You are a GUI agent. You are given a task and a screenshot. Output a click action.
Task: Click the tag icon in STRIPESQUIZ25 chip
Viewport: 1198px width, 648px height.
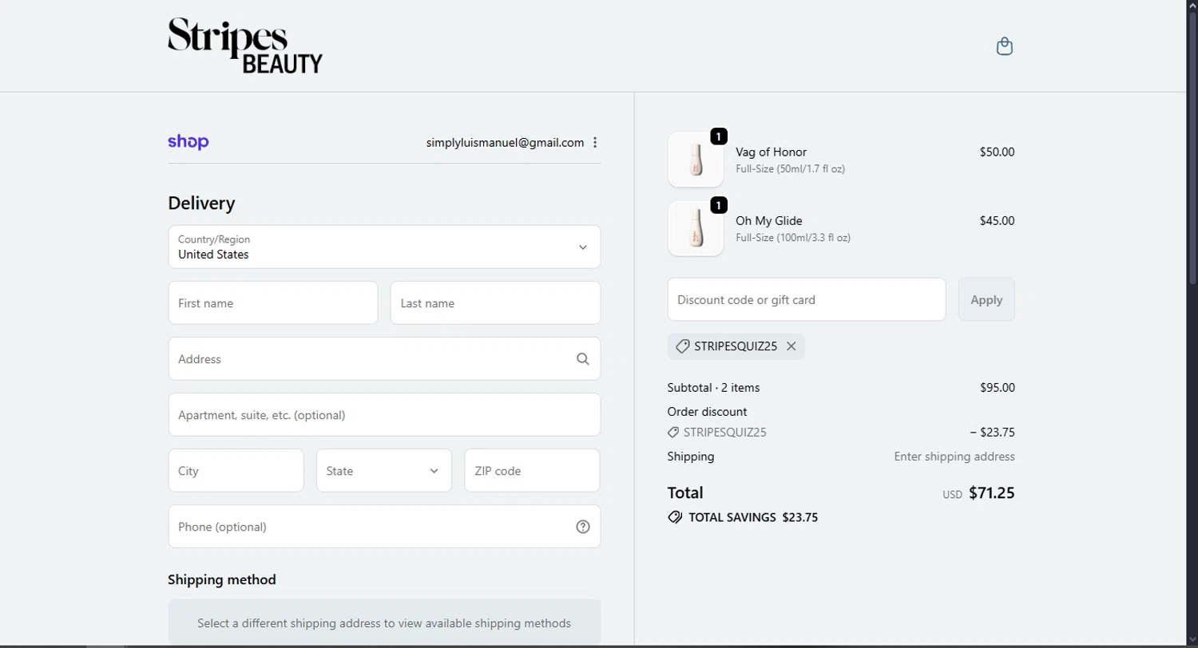pos(682,346)
